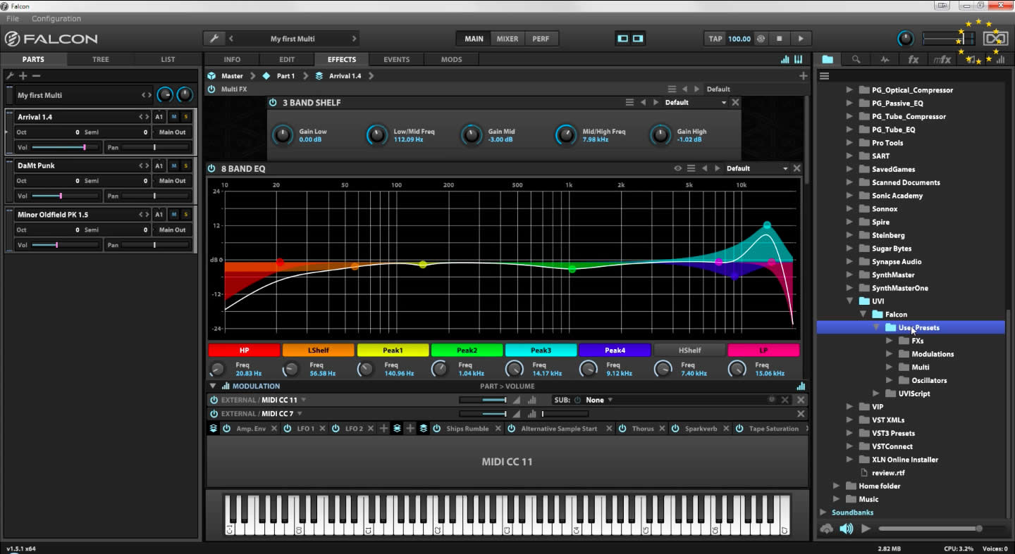Viewport: 1015px width, 554px height.
Task: Open 3 Band Shelf preset menu icon
Action: pyautogui.click(x=629, y=103)
